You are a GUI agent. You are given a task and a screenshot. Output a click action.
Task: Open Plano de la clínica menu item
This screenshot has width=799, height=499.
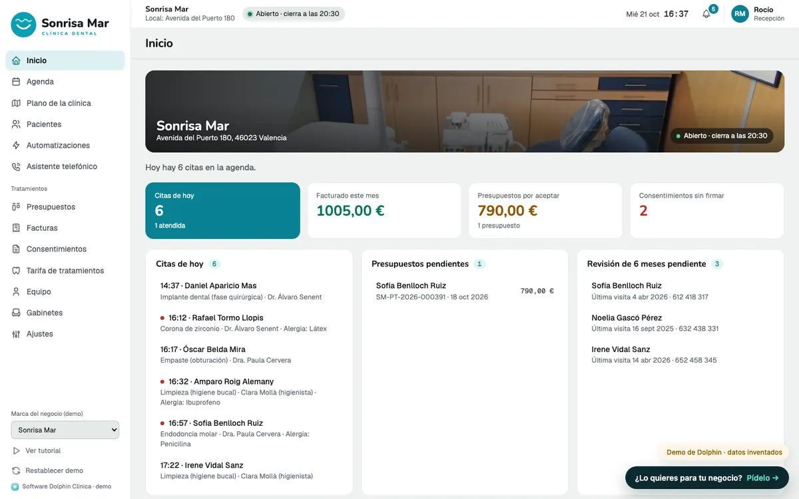65,103
